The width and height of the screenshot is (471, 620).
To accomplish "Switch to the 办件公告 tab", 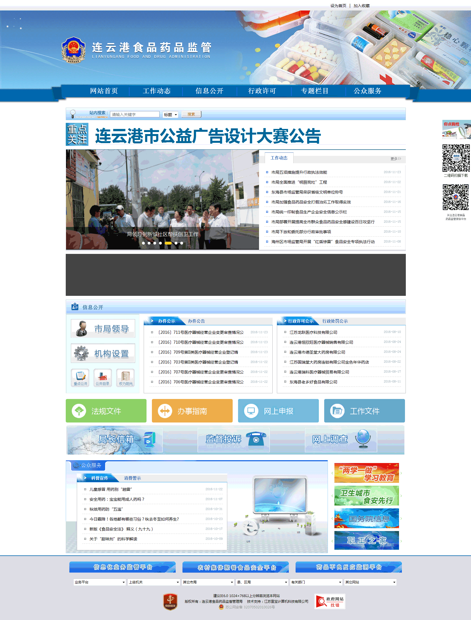I will click(196, 321).
